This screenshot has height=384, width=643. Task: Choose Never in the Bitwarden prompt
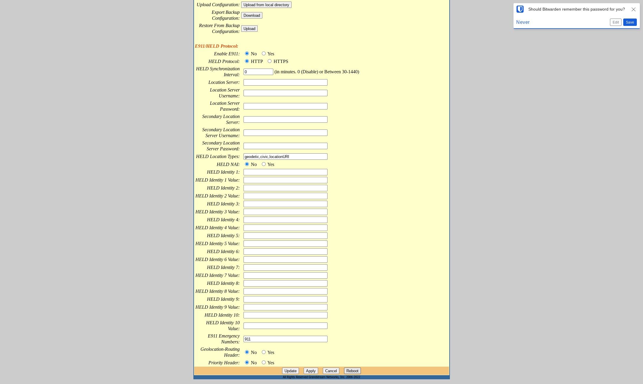(x=523, y=22)
